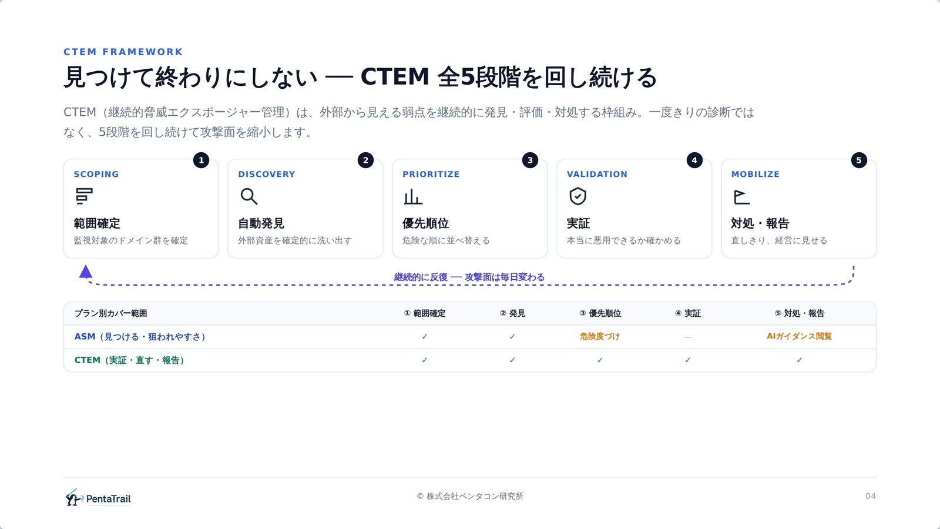The image size is (940, 529).
Task: Click the Prioritize bar chart icon
Action: point(413,196)
